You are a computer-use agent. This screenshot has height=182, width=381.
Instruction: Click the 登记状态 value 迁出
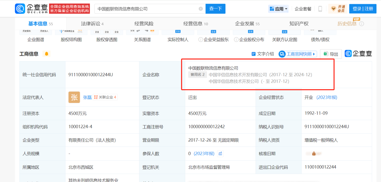[x=193, y=98]
